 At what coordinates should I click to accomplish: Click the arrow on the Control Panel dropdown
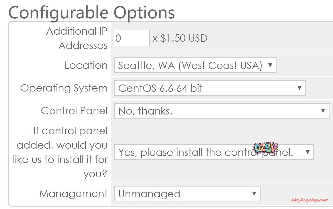(323, 111)
